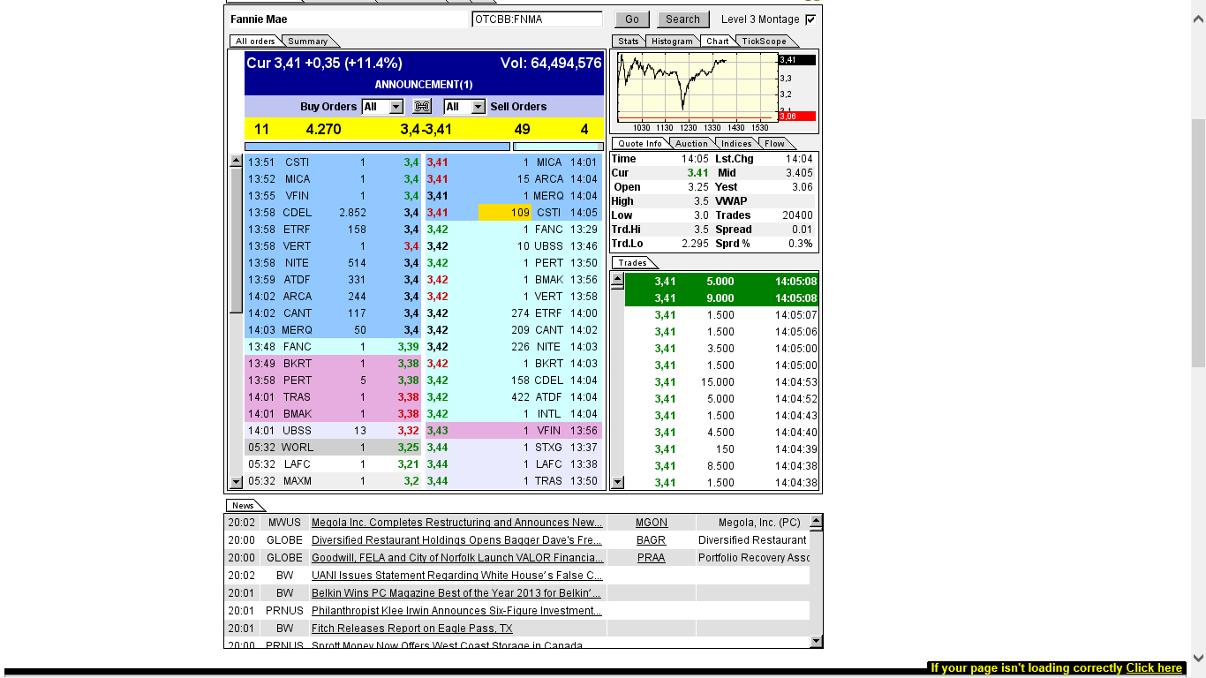Open the Fitch Releases Report headline
Image resolution: width=1206 pixels, height=678 pixels.
click(x=412, y=629)
